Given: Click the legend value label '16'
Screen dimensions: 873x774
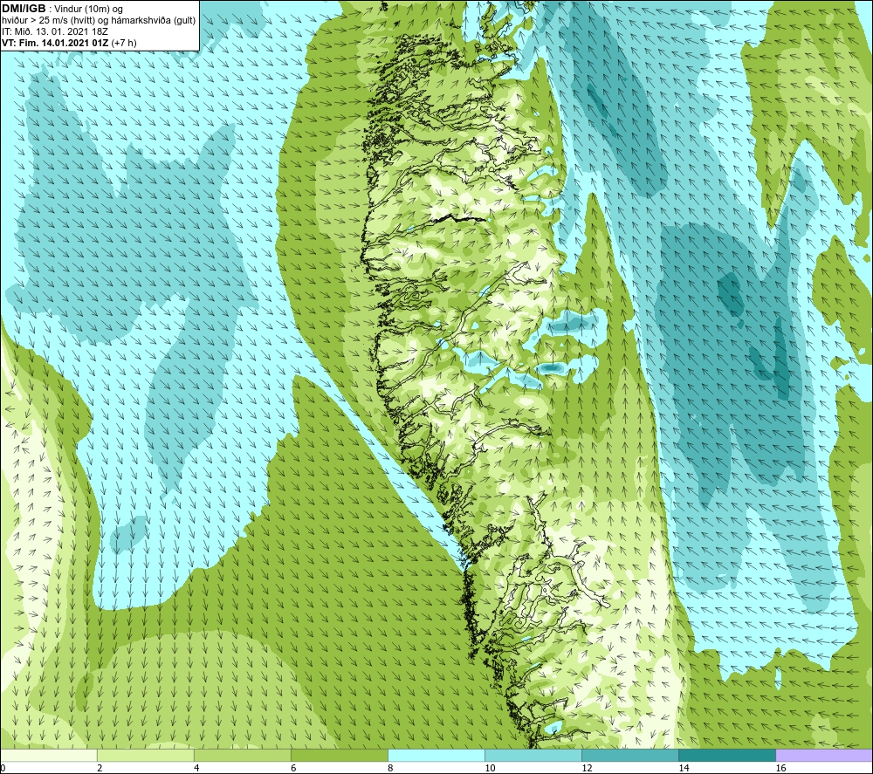Looking at the screenshot, I should point(780,769).
